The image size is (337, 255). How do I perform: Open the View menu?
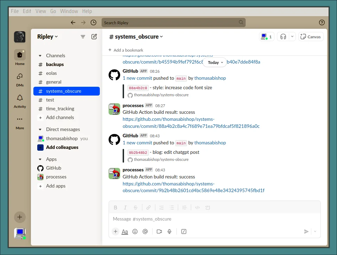41,11
